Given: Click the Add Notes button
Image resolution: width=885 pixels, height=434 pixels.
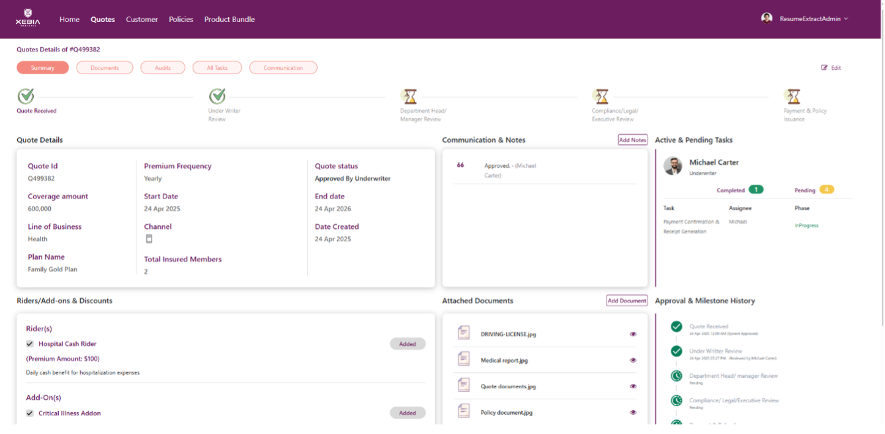Looking at the screenshot, I should pyautogui.click(x=632, y=140).
